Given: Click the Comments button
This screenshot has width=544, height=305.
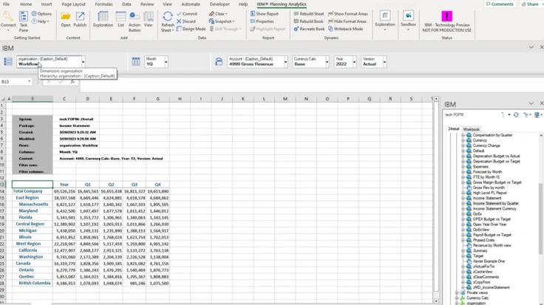Looking at the screenshot, I should (x=500, y=4).
